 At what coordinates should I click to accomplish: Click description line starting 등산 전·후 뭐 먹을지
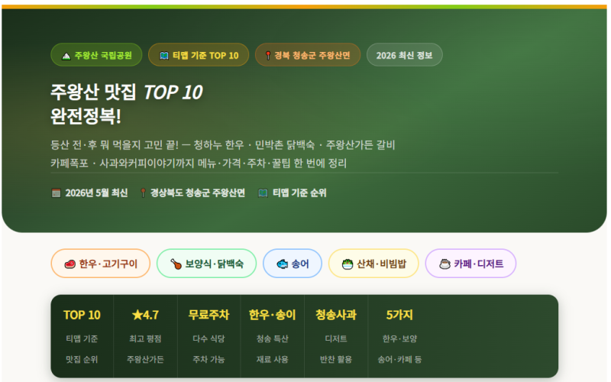coord(223,145)
